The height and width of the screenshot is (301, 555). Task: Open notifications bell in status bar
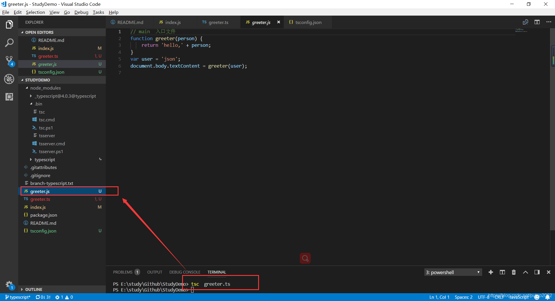(x=547, y=297)
